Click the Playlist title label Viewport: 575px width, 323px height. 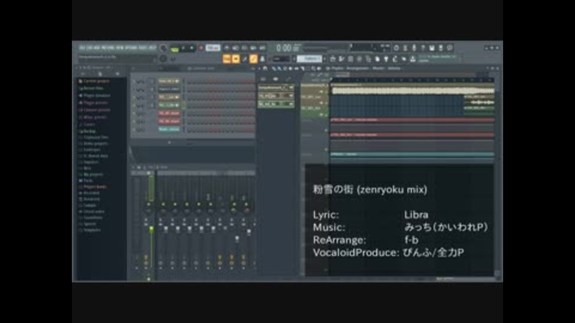coord(337,68)
